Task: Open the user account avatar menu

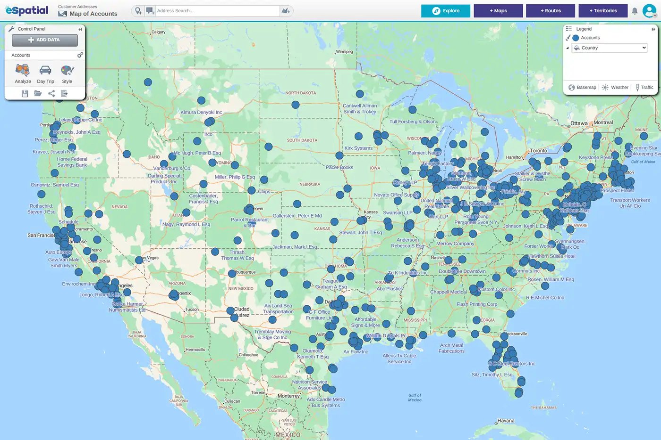Action: point(649,10)
